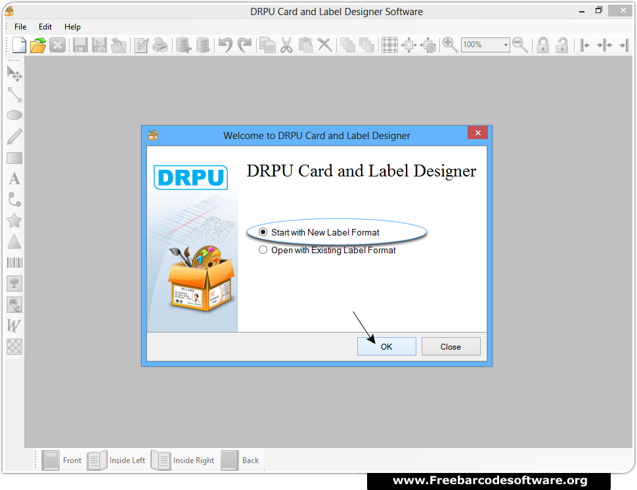637x490 pixels.
Task: Click the Unlock padlock icon
Action: click(562, 45)
